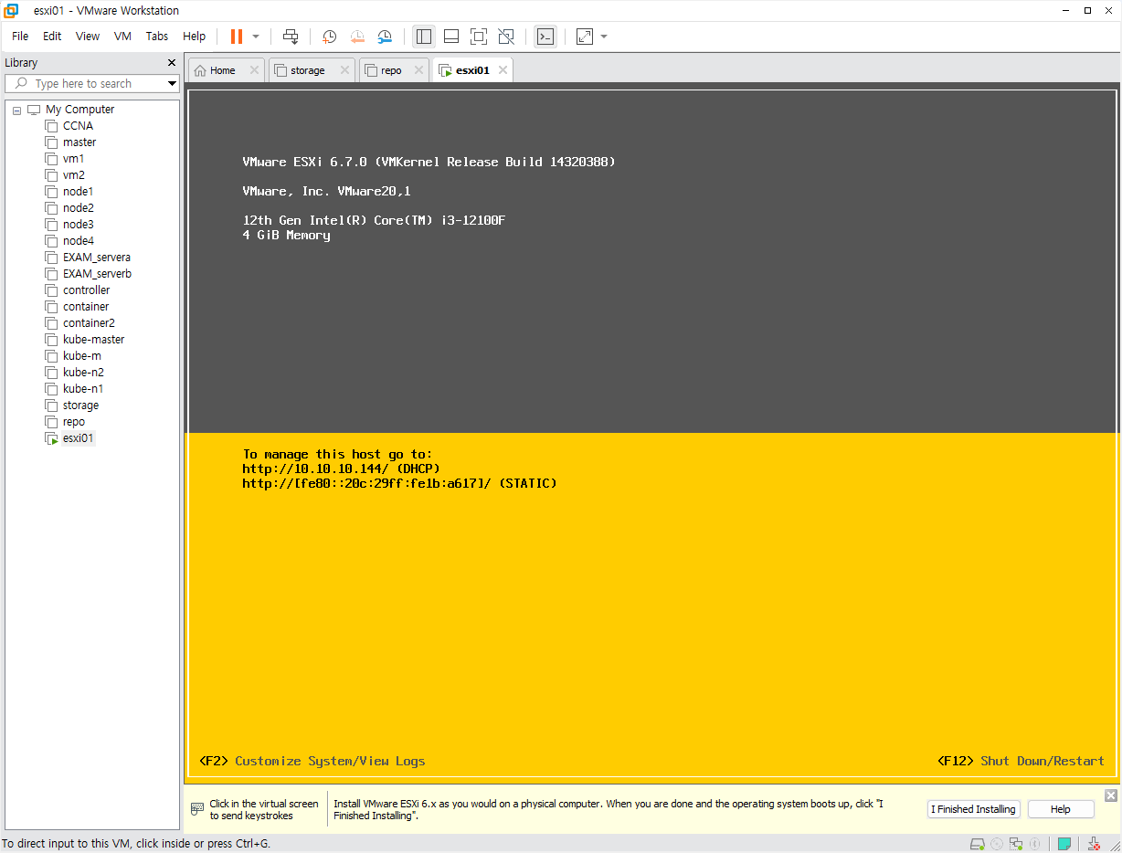
Task: Pause the esxi01 virtual machine
Action: (237, 37)
